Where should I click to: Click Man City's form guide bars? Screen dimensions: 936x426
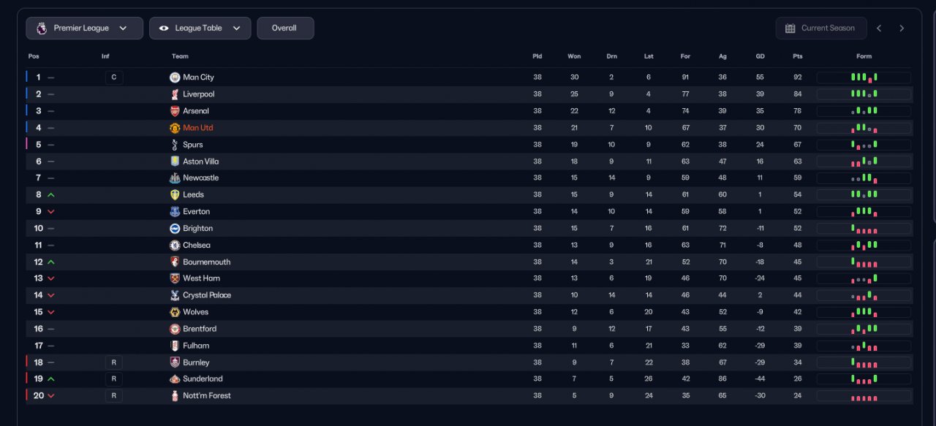point(864,77)
